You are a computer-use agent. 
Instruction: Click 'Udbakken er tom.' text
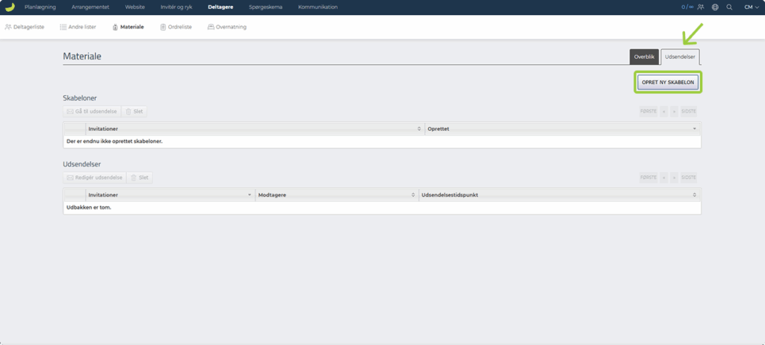click(x=89, y=207)
